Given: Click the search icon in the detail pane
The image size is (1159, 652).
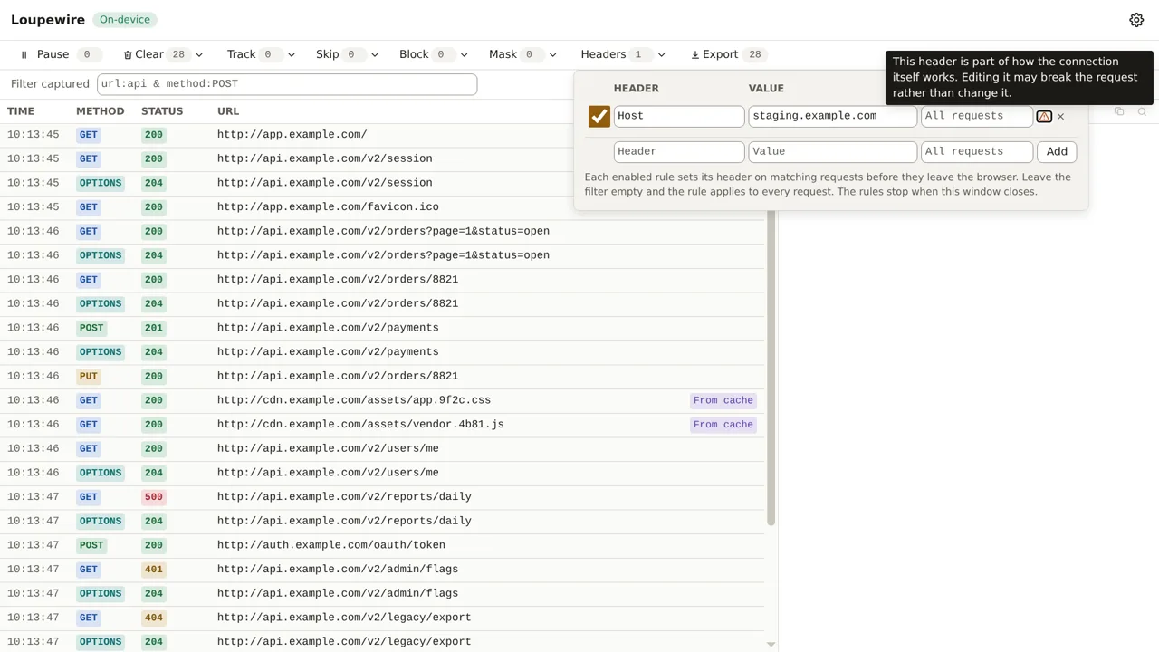Looking at the screenshot, I should click(x=1142, y=111).
